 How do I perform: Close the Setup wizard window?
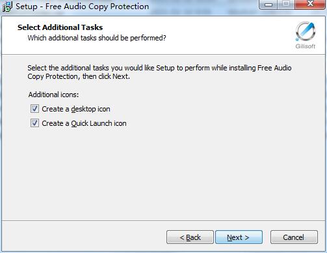coord(310,4)
